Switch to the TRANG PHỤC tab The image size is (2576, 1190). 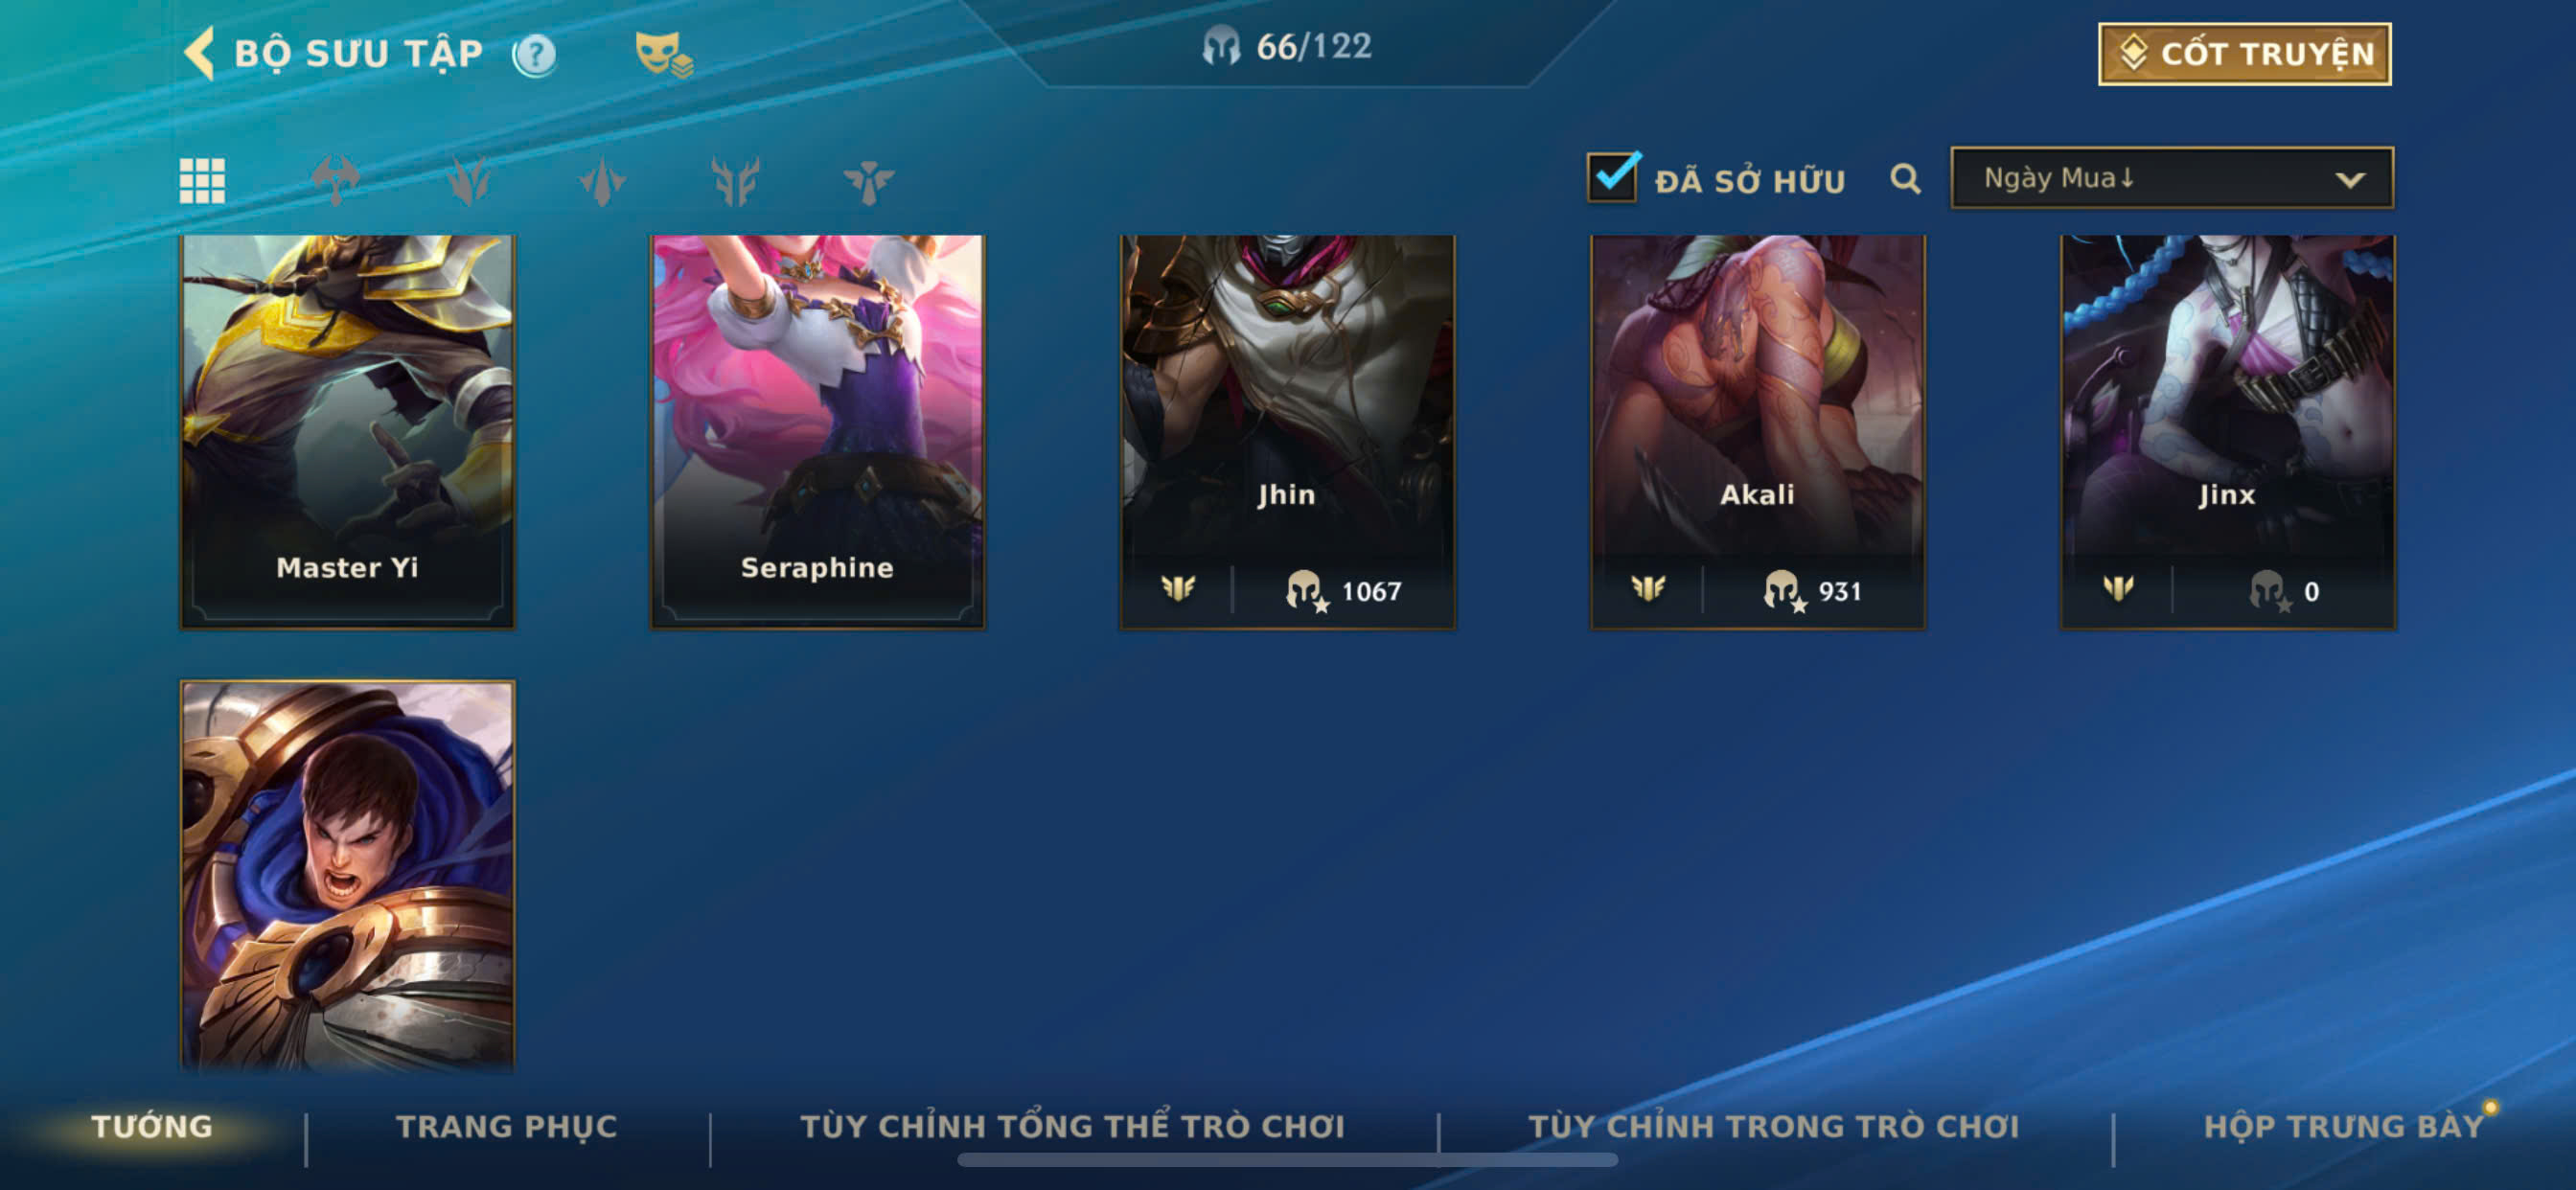(507, 1126)
